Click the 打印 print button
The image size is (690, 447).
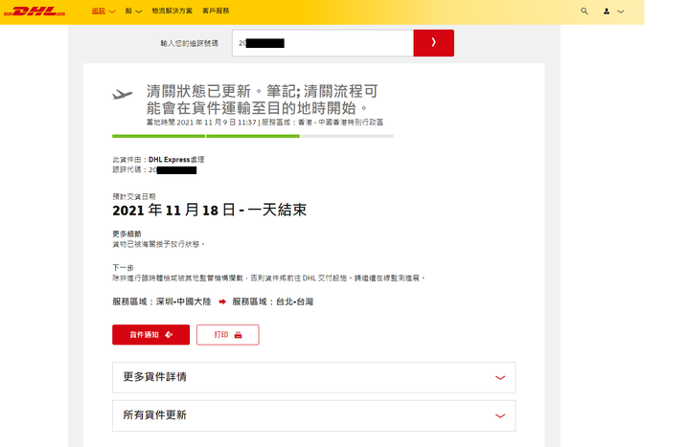click(227, 335)
